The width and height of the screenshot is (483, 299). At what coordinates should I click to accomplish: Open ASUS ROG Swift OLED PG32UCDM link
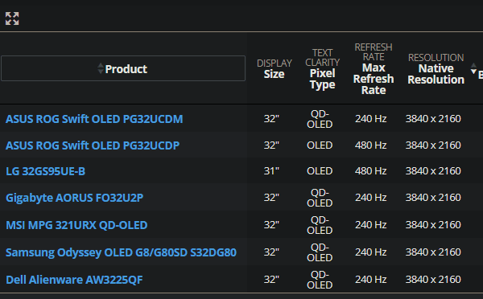tap(94, 119)
